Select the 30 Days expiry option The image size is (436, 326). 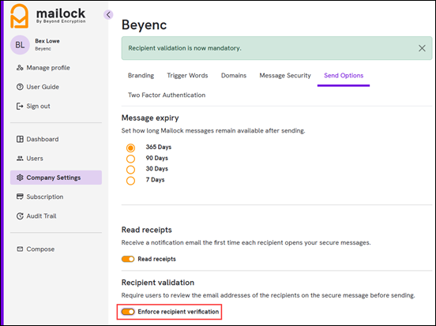tap(130, 169)
